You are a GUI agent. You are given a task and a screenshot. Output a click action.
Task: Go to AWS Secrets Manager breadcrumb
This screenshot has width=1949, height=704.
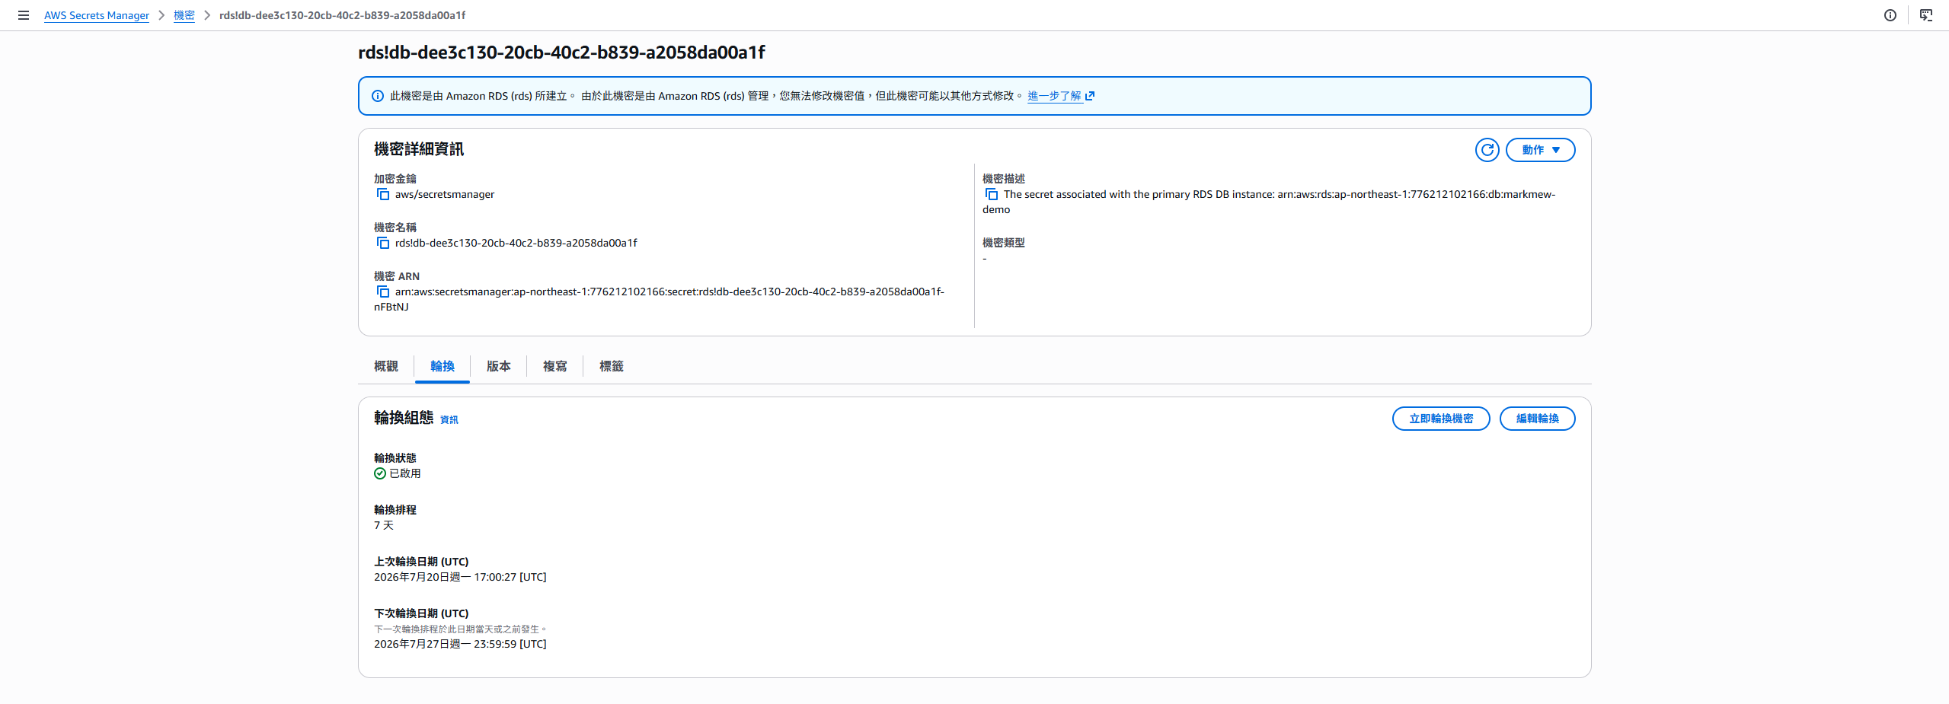(x=97, y=15)
